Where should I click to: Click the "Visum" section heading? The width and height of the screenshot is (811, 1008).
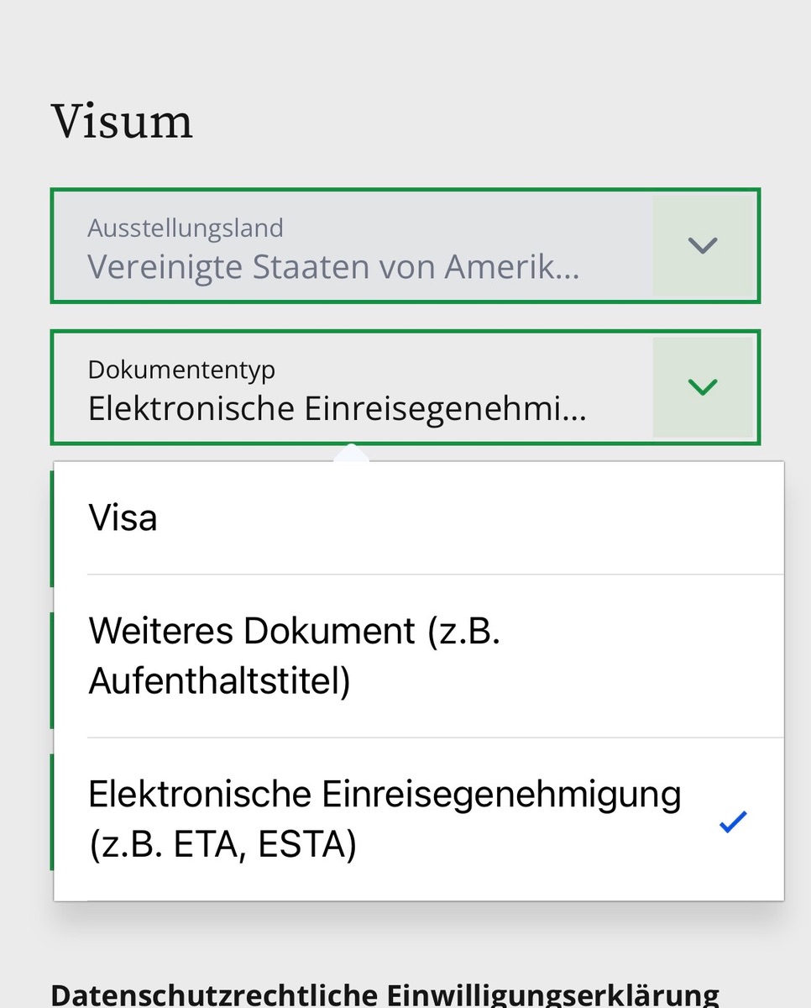pyautogui.click(x=122, y=122)
